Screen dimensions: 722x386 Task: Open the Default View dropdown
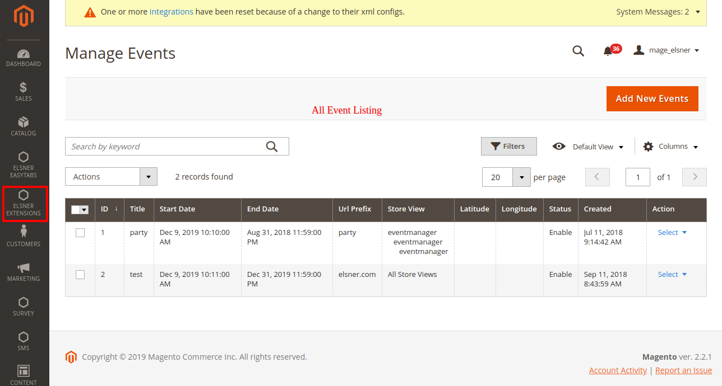point(588,147)
